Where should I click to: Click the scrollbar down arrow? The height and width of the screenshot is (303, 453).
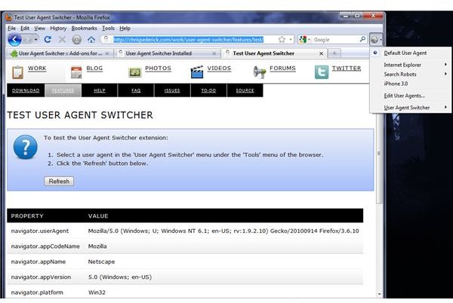click(x=379, y=295)
